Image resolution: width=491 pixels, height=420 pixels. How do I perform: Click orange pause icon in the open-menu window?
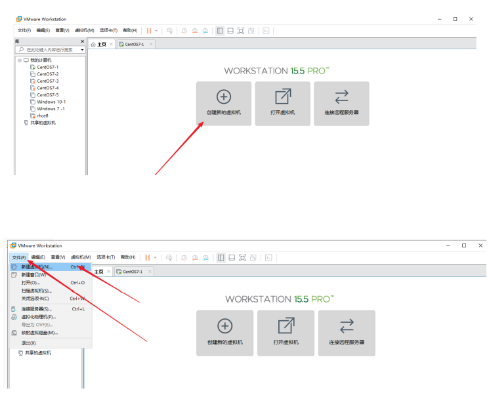click(x=148, y=257)
